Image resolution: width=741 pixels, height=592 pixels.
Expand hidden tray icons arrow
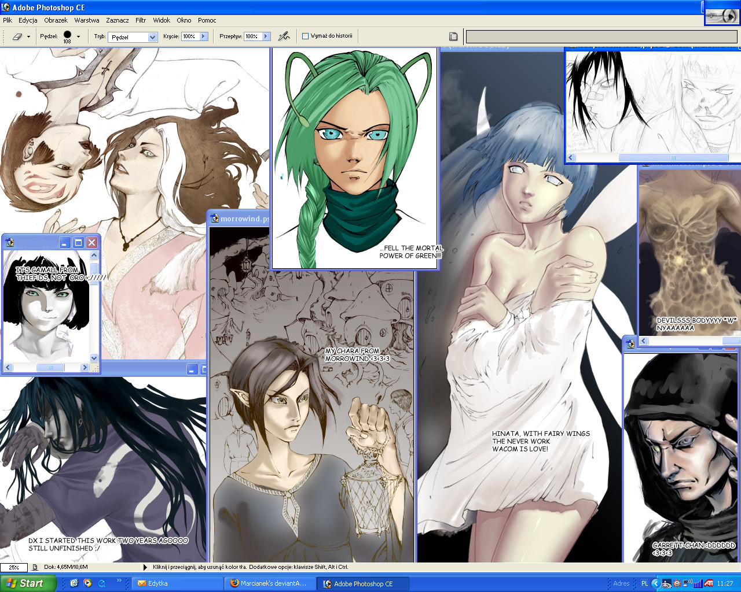(656, 583)
